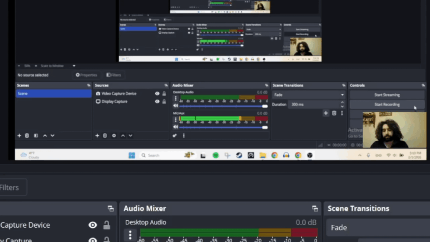The width and height of the screenshot is (430, 242).
Task: Click the add-source plus icon under Sources list
Action: pos(97,136)
